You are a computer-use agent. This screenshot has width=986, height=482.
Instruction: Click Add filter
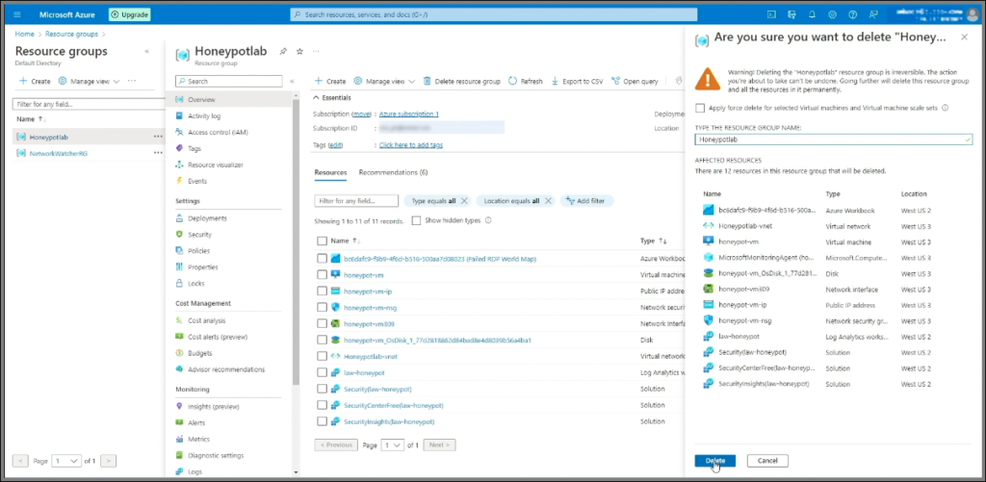pyautogui.click(x=586, y=201)
